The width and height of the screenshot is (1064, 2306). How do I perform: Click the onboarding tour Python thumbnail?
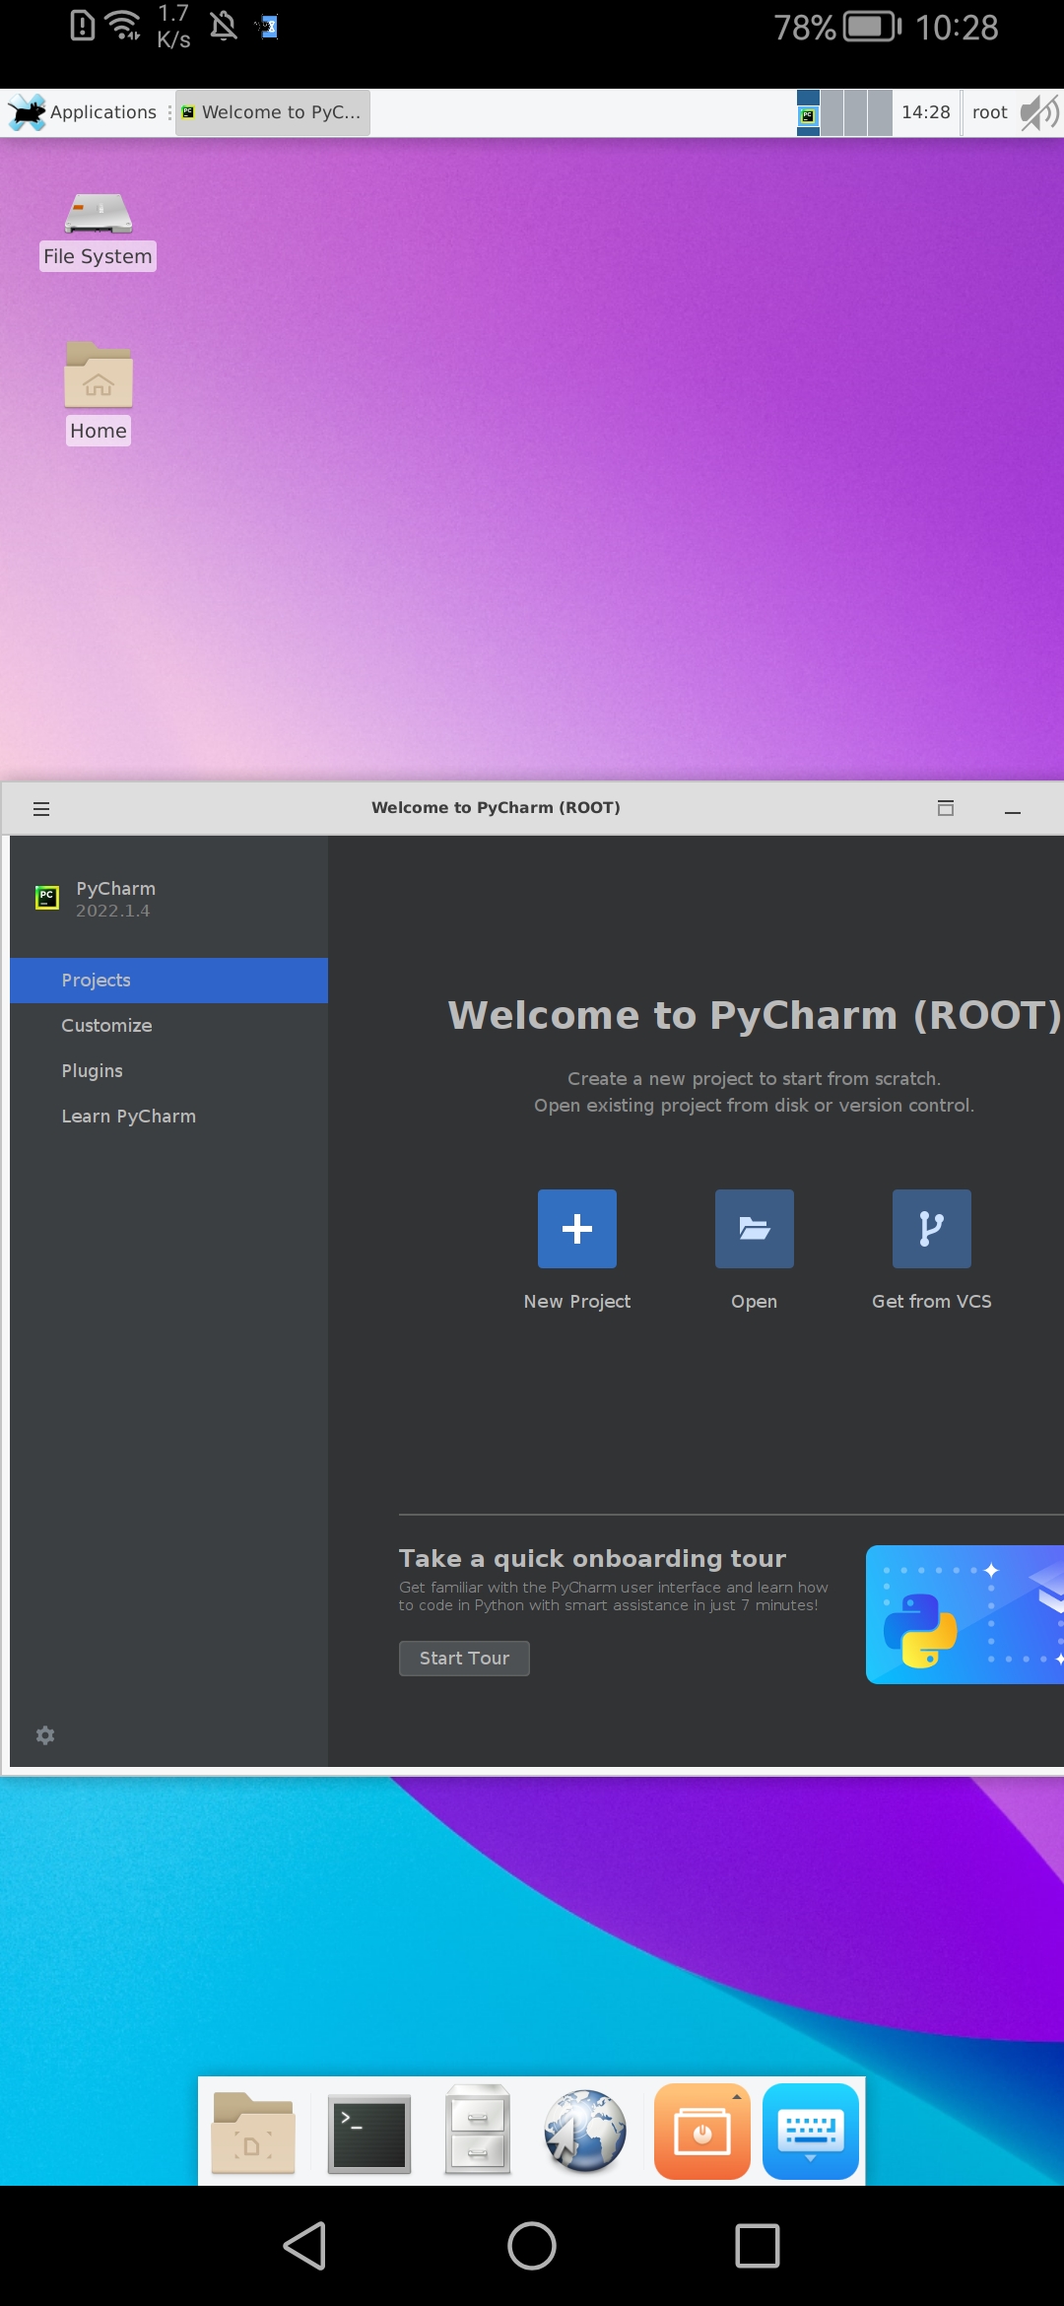pos(964,1614)
